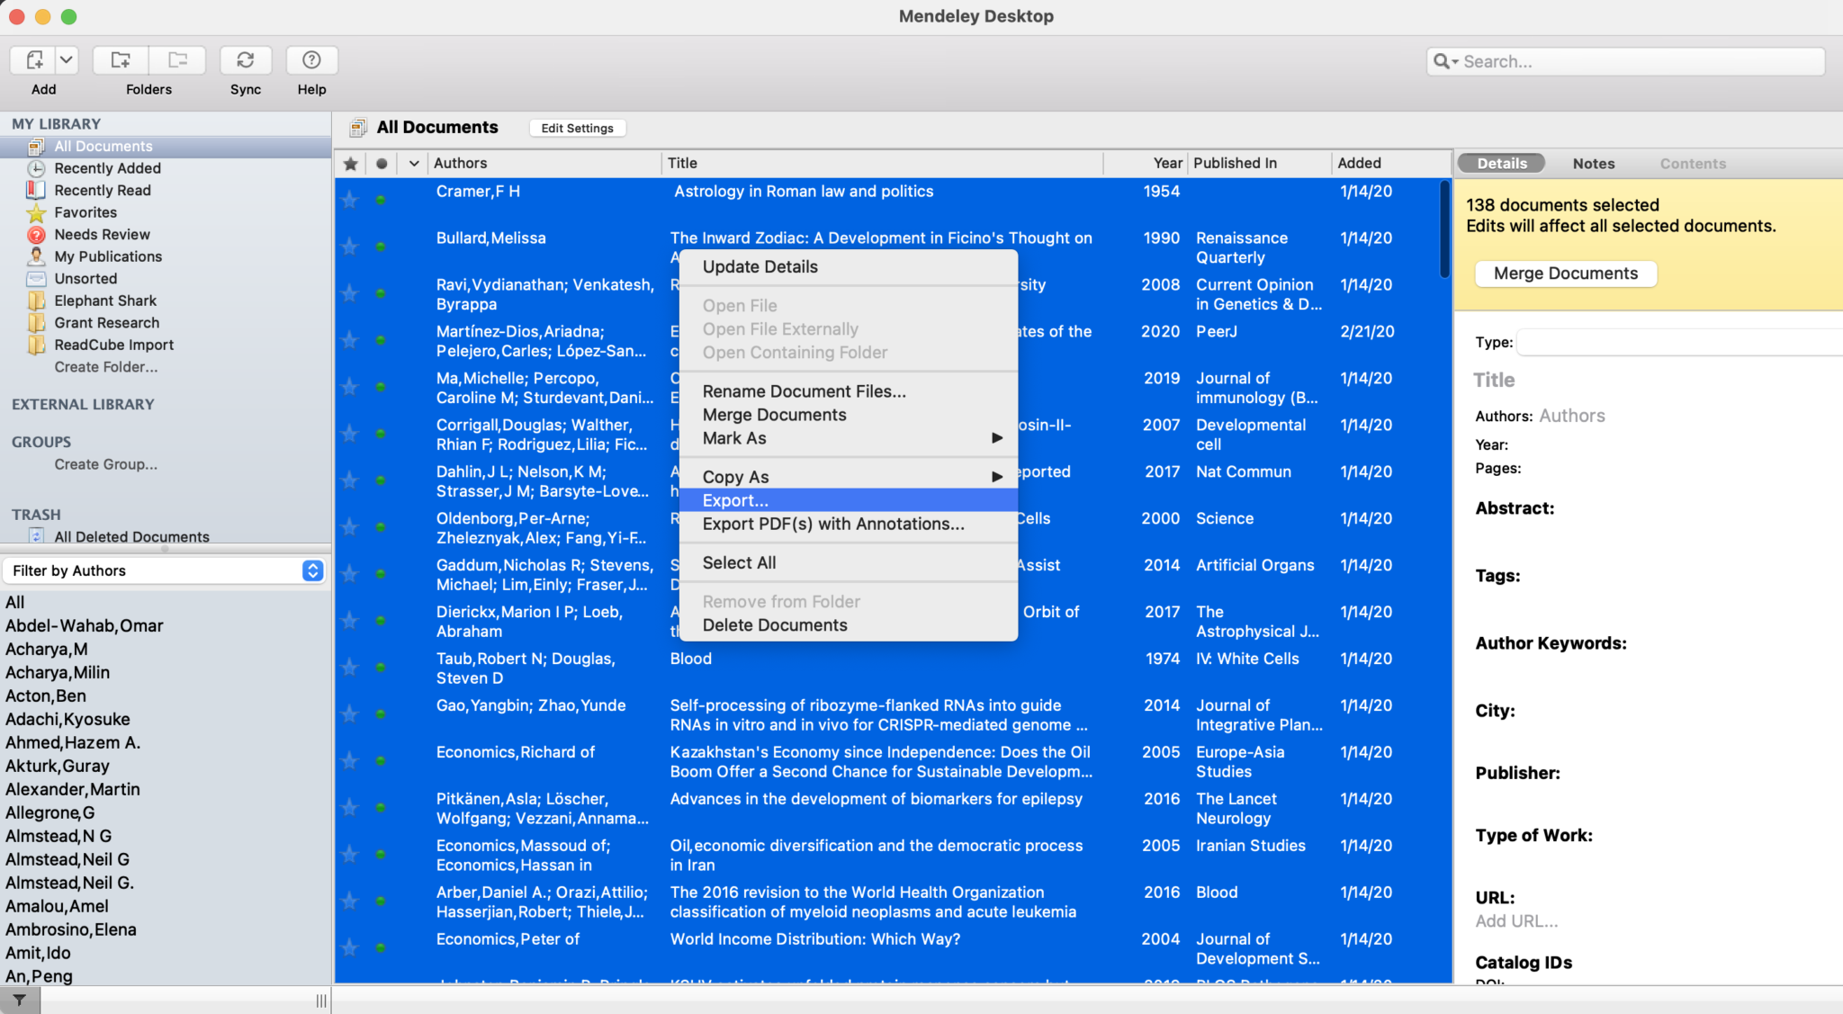Click inside the Search field
Viewport: 1843px width, 1014px height.
click(1626, 60)
